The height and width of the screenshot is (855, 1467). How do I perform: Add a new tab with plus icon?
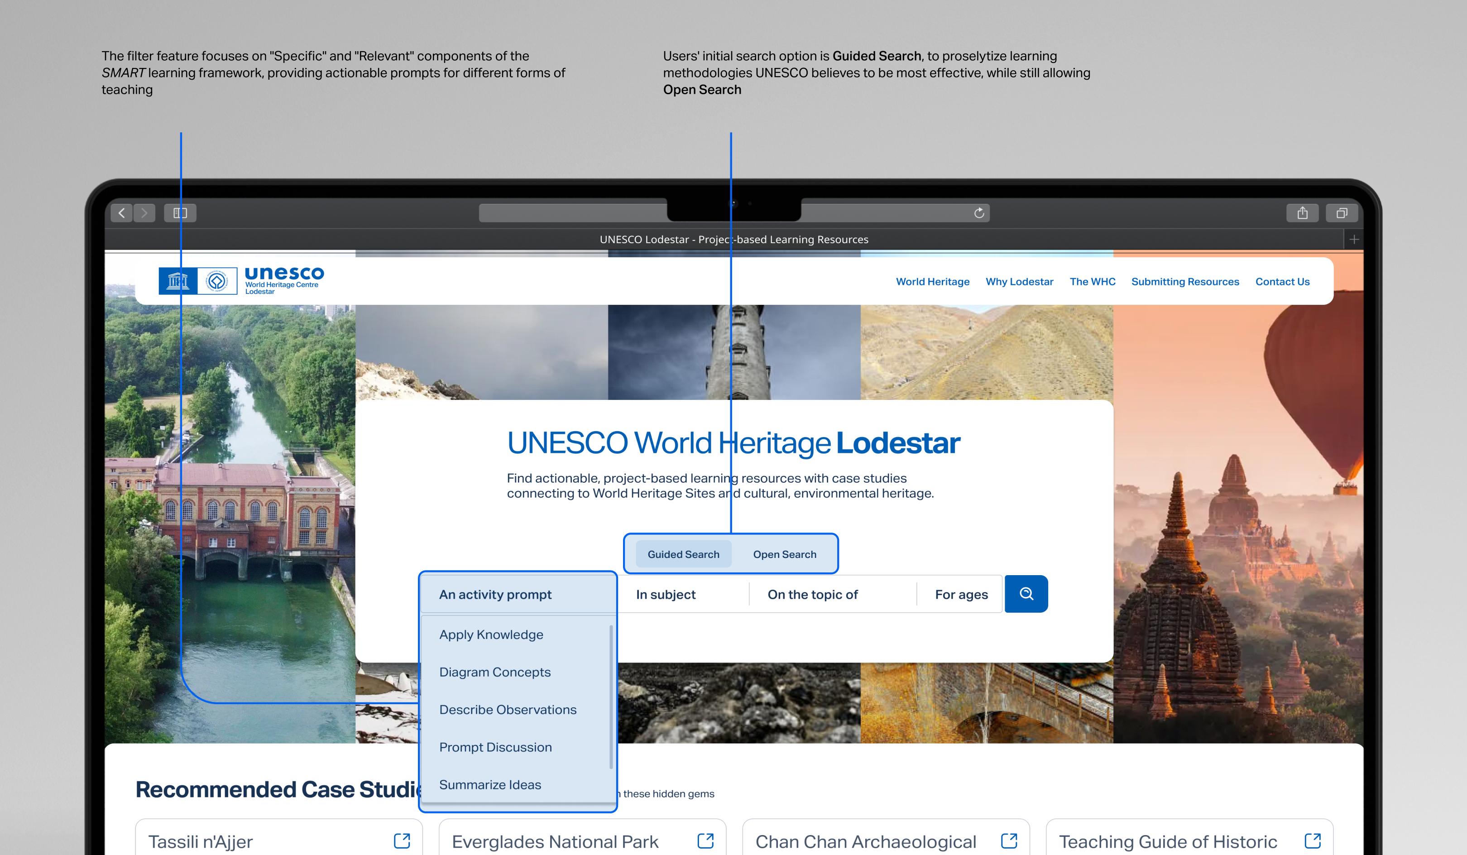coord(1354,240)
